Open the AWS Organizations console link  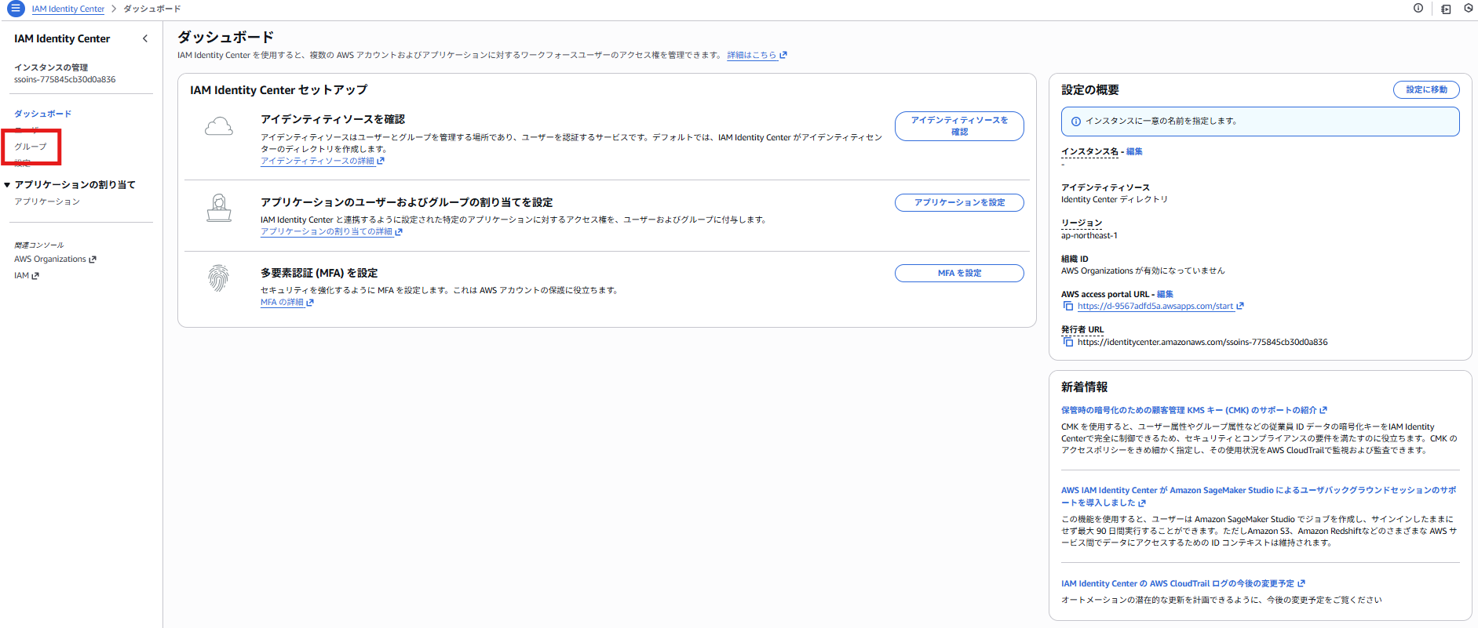click(55, 260)
